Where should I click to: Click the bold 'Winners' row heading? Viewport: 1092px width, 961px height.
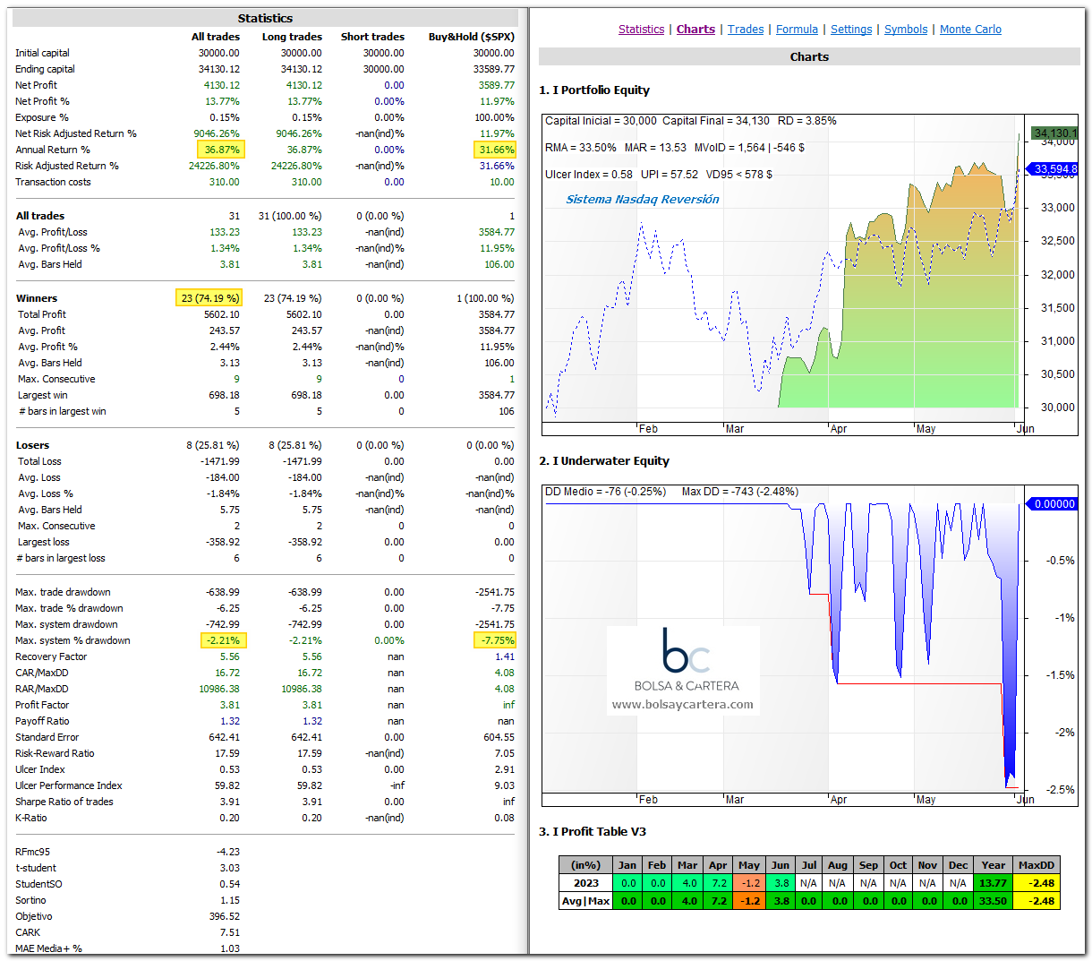point(37,298)
